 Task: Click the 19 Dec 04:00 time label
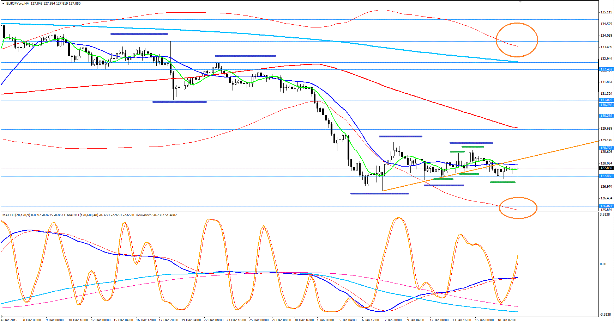[x=191, y=320]
